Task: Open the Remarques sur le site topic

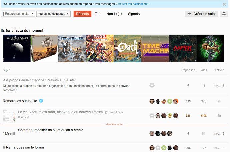Action: 20,101
